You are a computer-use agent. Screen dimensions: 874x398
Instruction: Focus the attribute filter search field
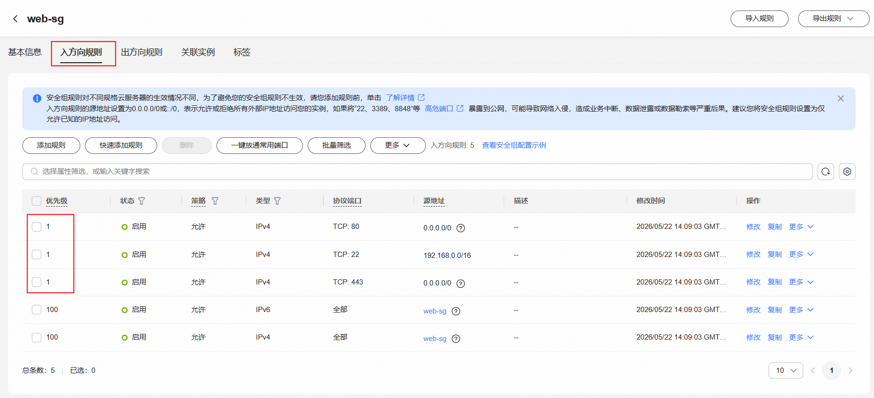[417, 171]
